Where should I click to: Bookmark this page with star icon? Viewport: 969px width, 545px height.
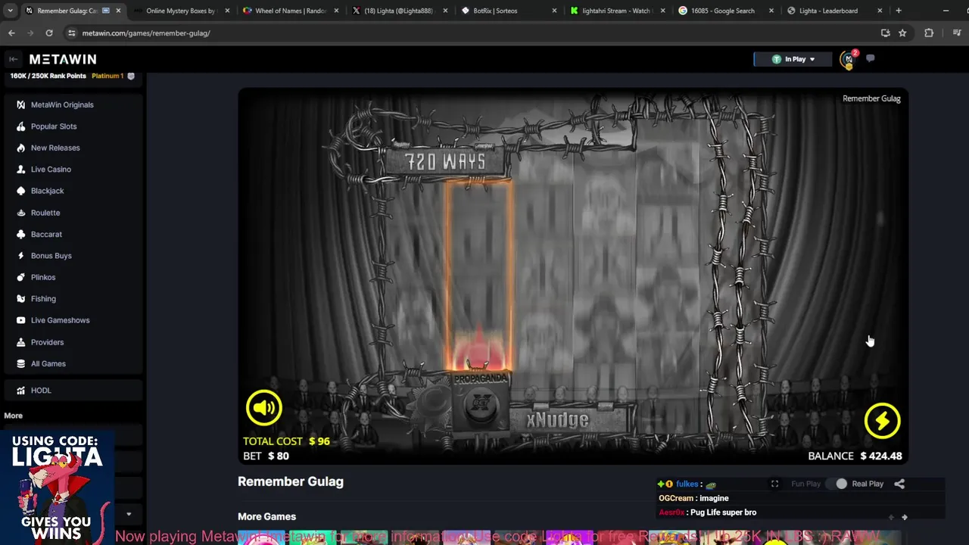[x=902, y=33]
